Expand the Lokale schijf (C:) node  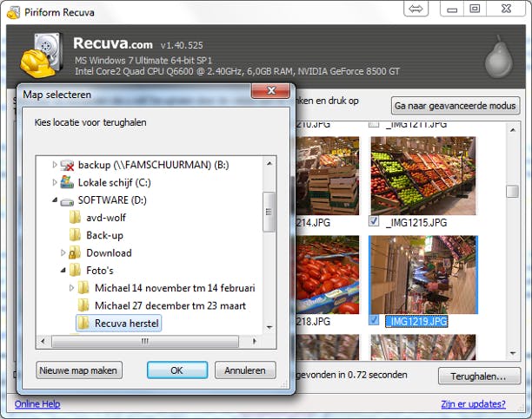[54, 182]
